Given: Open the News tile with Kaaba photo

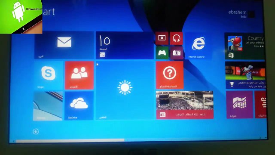Looking at the screenshot, I should pyautogui.click(x=185, y=105).
